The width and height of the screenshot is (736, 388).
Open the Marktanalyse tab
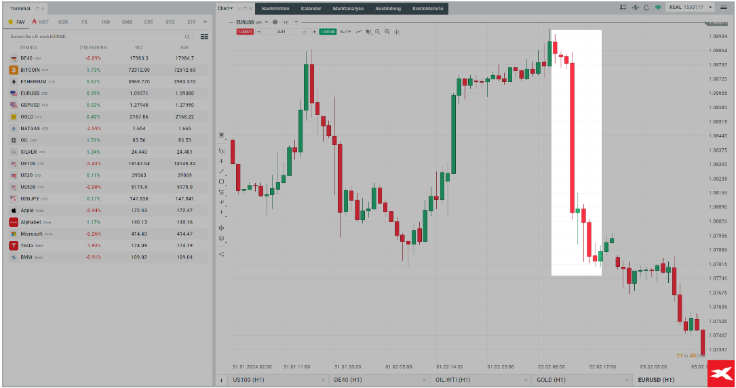[348, 8]
